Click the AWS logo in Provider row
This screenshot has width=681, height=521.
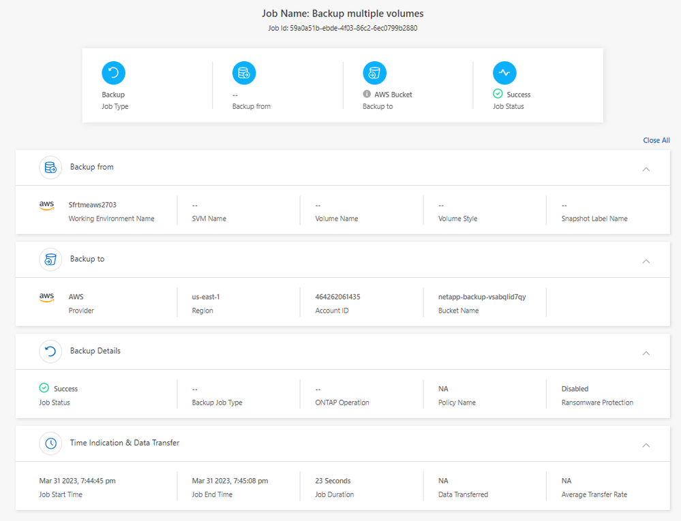pyautogui.click(x=46, y=298)
